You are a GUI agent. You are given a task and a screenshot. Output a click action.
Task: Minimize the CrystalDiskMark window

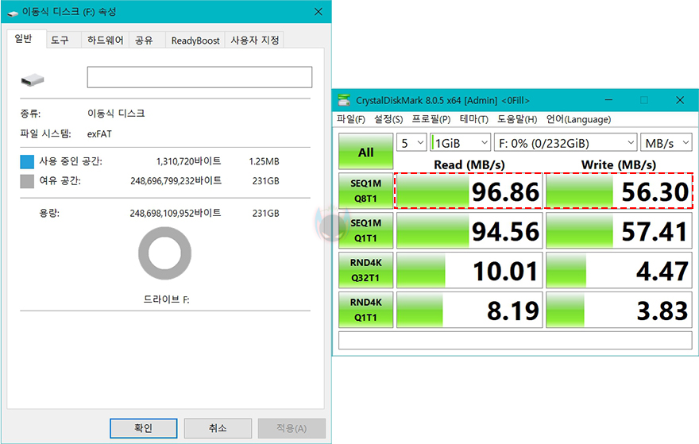(608, 100)
